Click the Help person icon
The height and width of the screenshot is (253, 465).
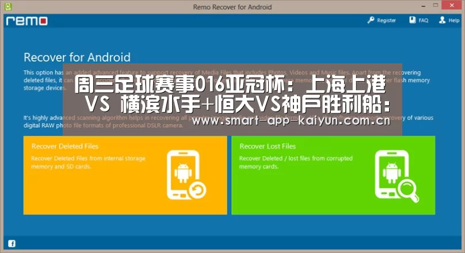point(442,20)
